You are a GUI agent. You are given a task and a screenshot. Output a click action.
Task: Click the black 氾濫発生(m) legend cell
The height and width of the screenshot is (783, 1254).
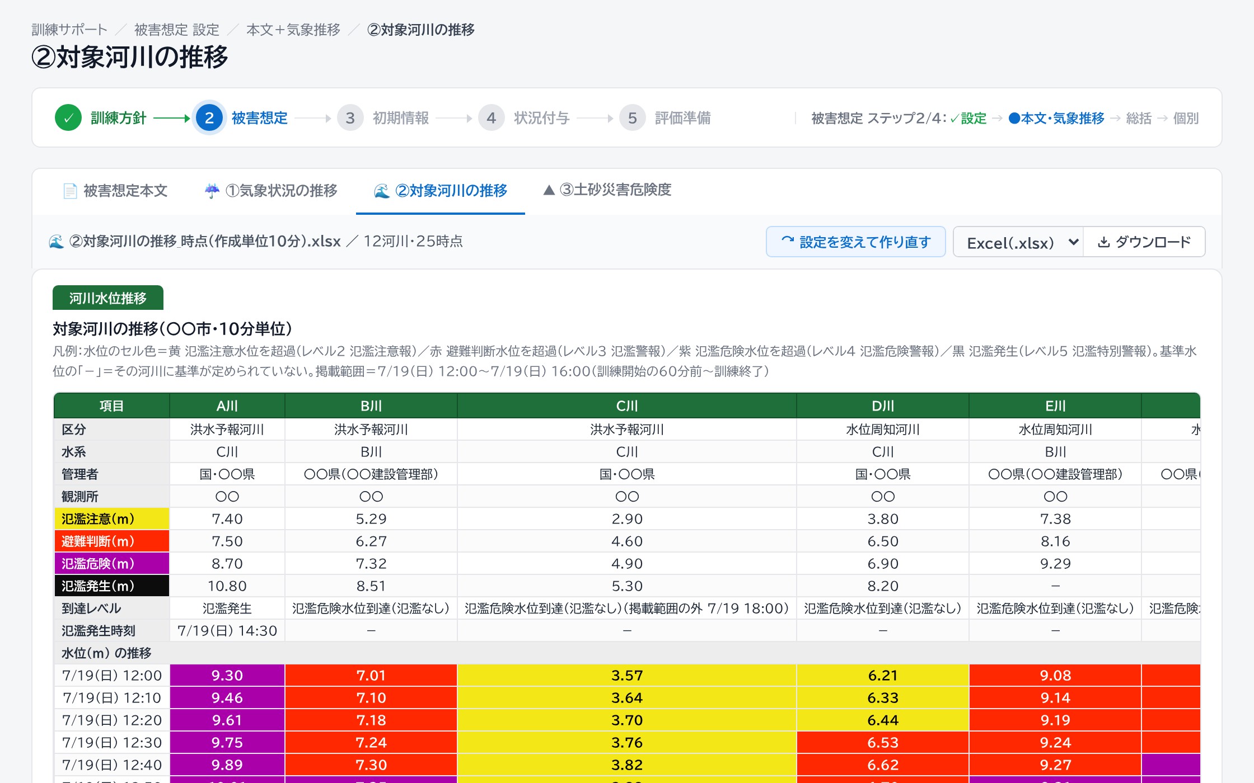(112, 586)
